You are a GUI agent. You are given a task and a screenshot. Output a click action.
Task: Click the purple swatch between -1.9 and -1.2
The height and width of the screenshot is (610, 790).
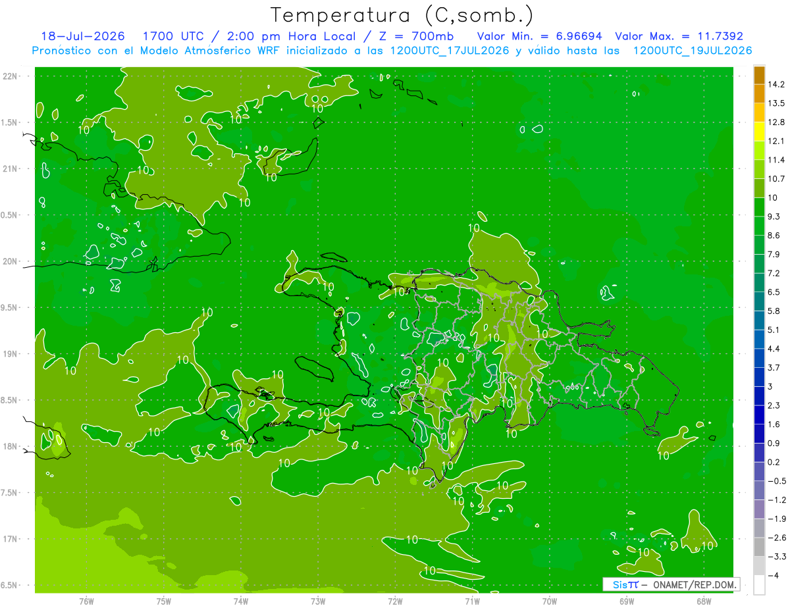point(759,509)
